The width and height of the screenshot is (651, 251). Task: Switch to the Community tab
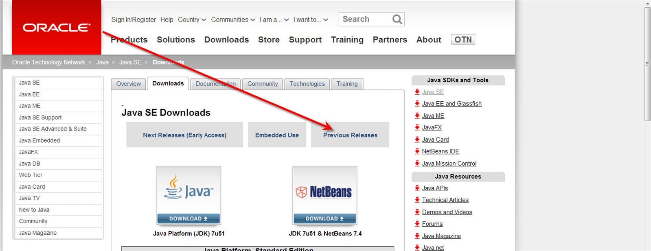click(263, 84)
